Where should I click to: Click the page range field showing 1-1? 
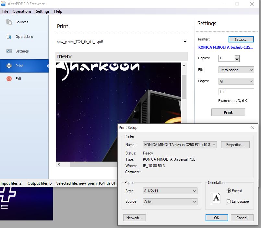click(236, 92)
